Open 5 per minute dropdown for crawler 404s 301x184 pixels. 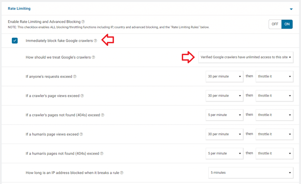click(224, 115)
